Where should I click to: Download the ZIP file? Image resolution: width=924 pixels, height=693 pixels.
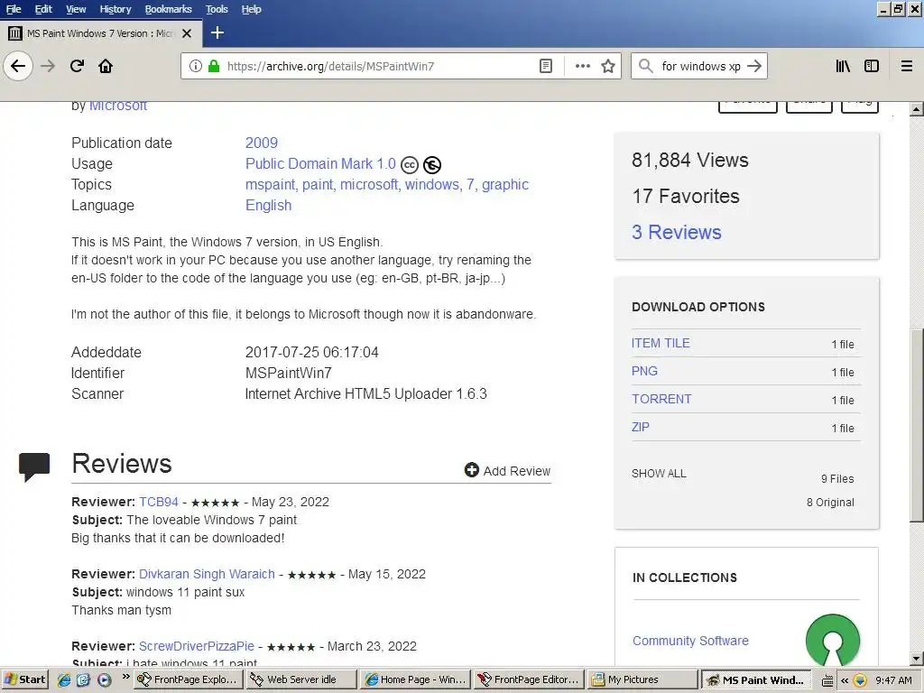tap(640, 427)
